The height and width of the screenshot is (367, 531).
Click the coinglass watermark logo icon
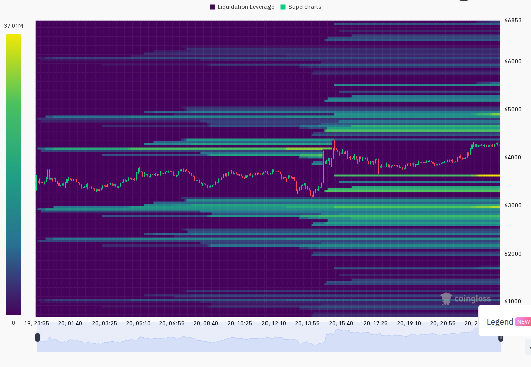point(447,299)
